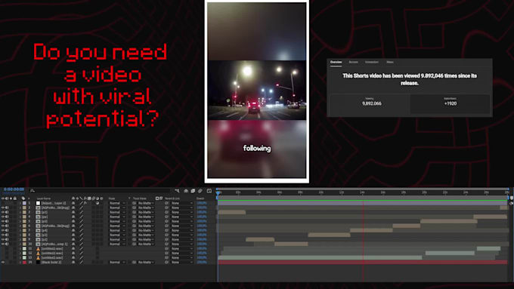This screenshot has height=289, width=514.
Task: Hide layer 10 using its eye icon
Action: tap(3, 244)
